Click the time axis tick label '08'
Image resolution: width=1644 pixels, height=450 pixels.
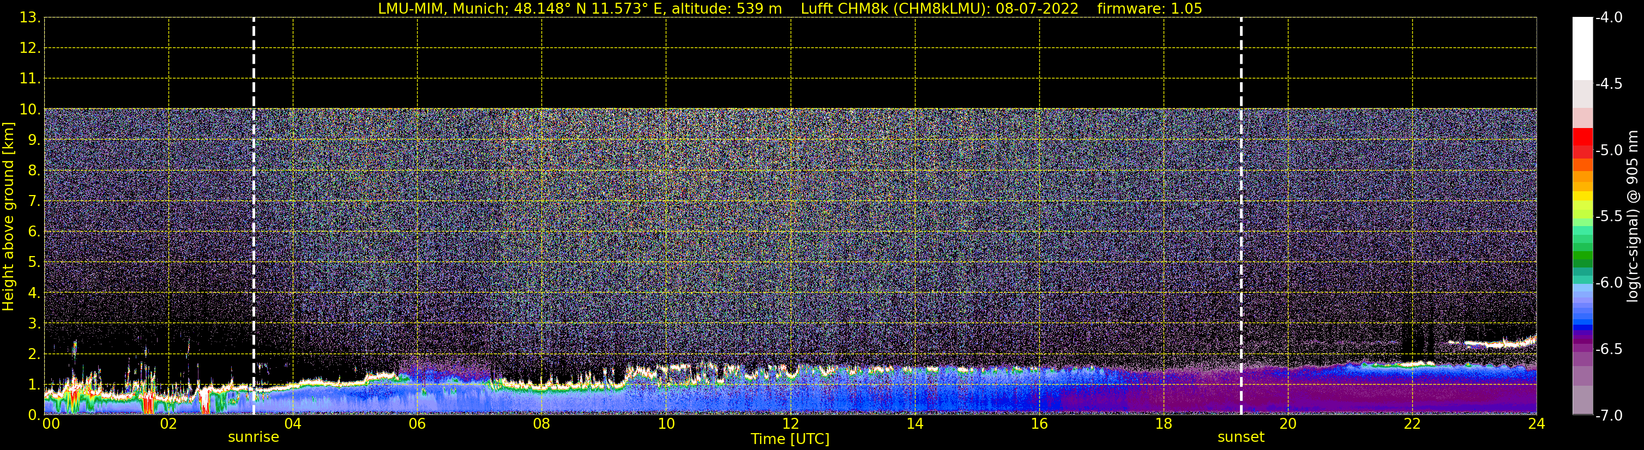click(542, 424)
